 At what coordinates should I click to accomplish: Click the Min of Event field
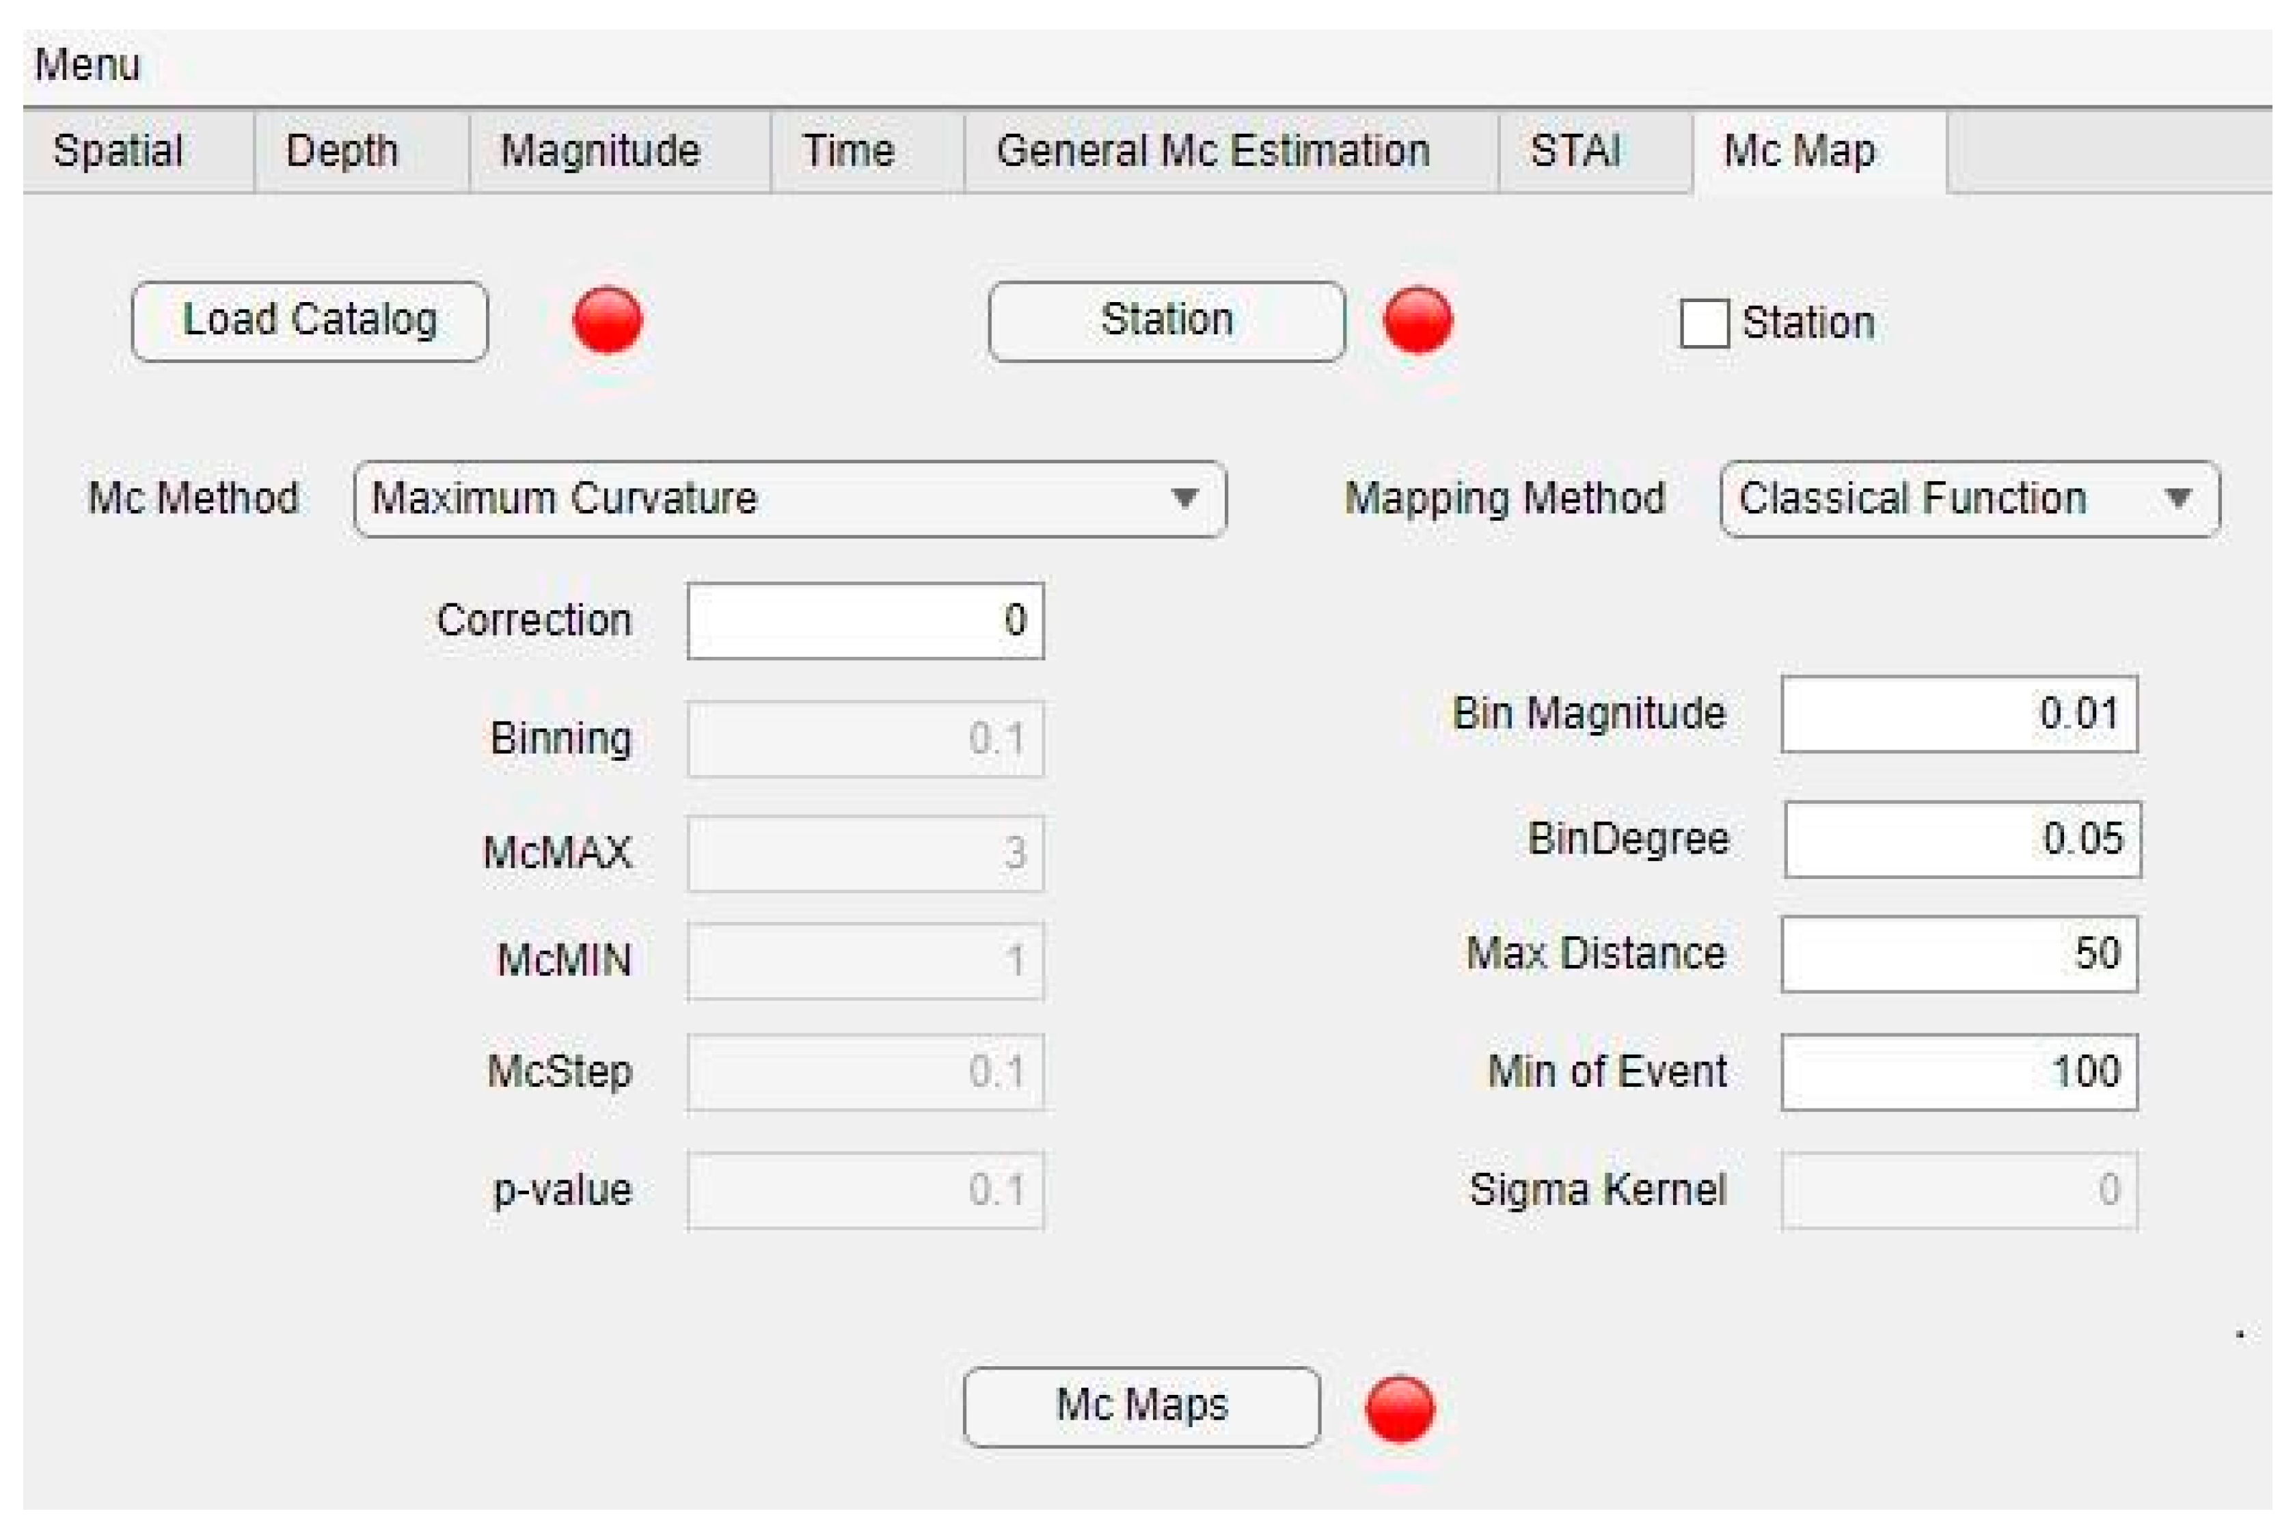click(1959, 1072)
